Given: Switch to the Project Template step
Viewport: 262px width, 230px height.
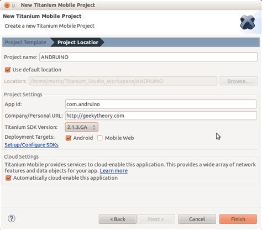Looking at the screenshot, I should click(x=25, y=43).
